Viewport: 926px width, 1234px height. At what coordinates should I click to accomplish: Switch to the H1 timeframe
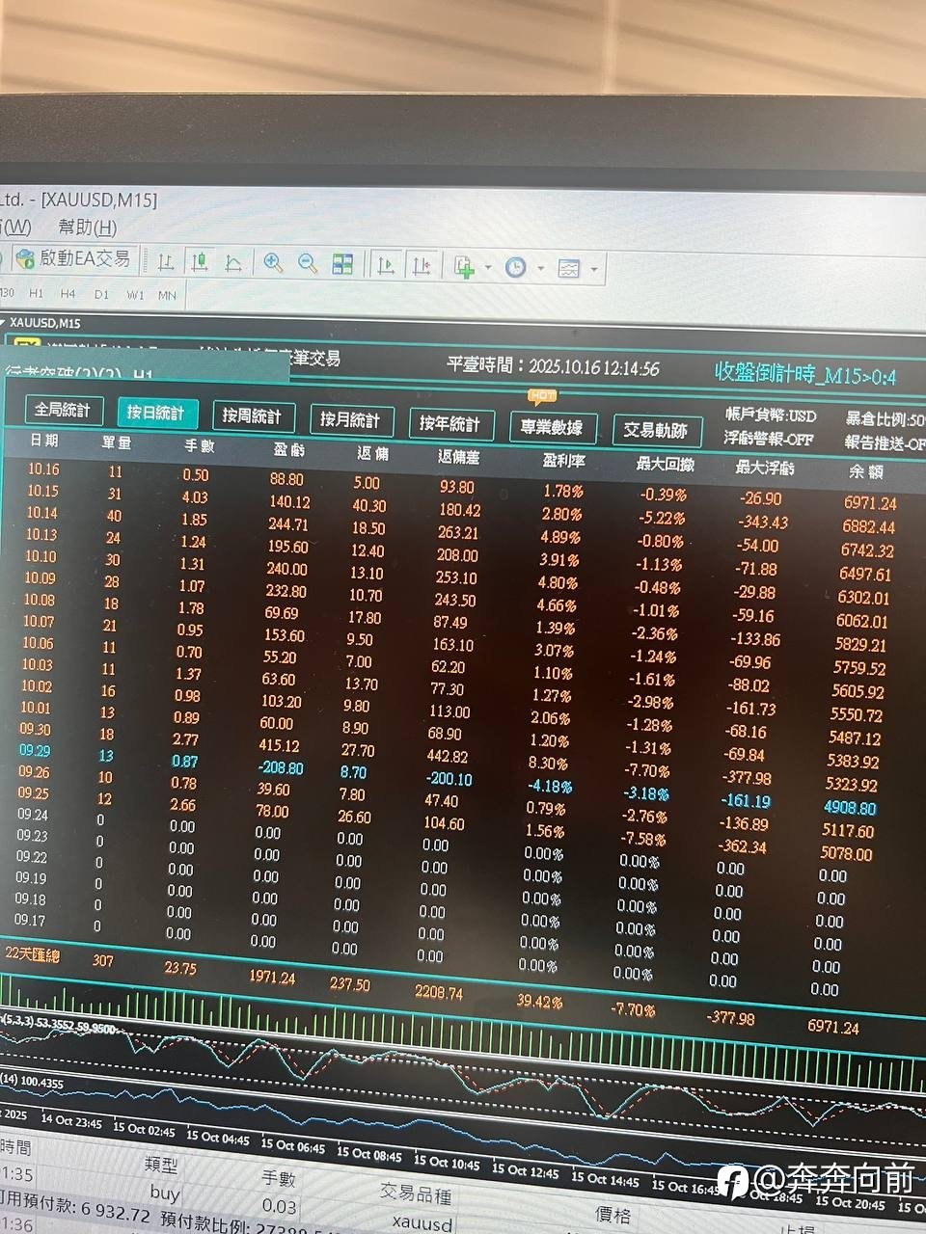tap(37, 293)
